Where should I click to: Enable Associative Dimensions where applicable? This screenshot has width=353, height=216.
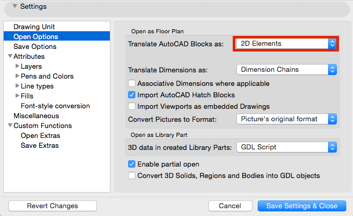132,83
